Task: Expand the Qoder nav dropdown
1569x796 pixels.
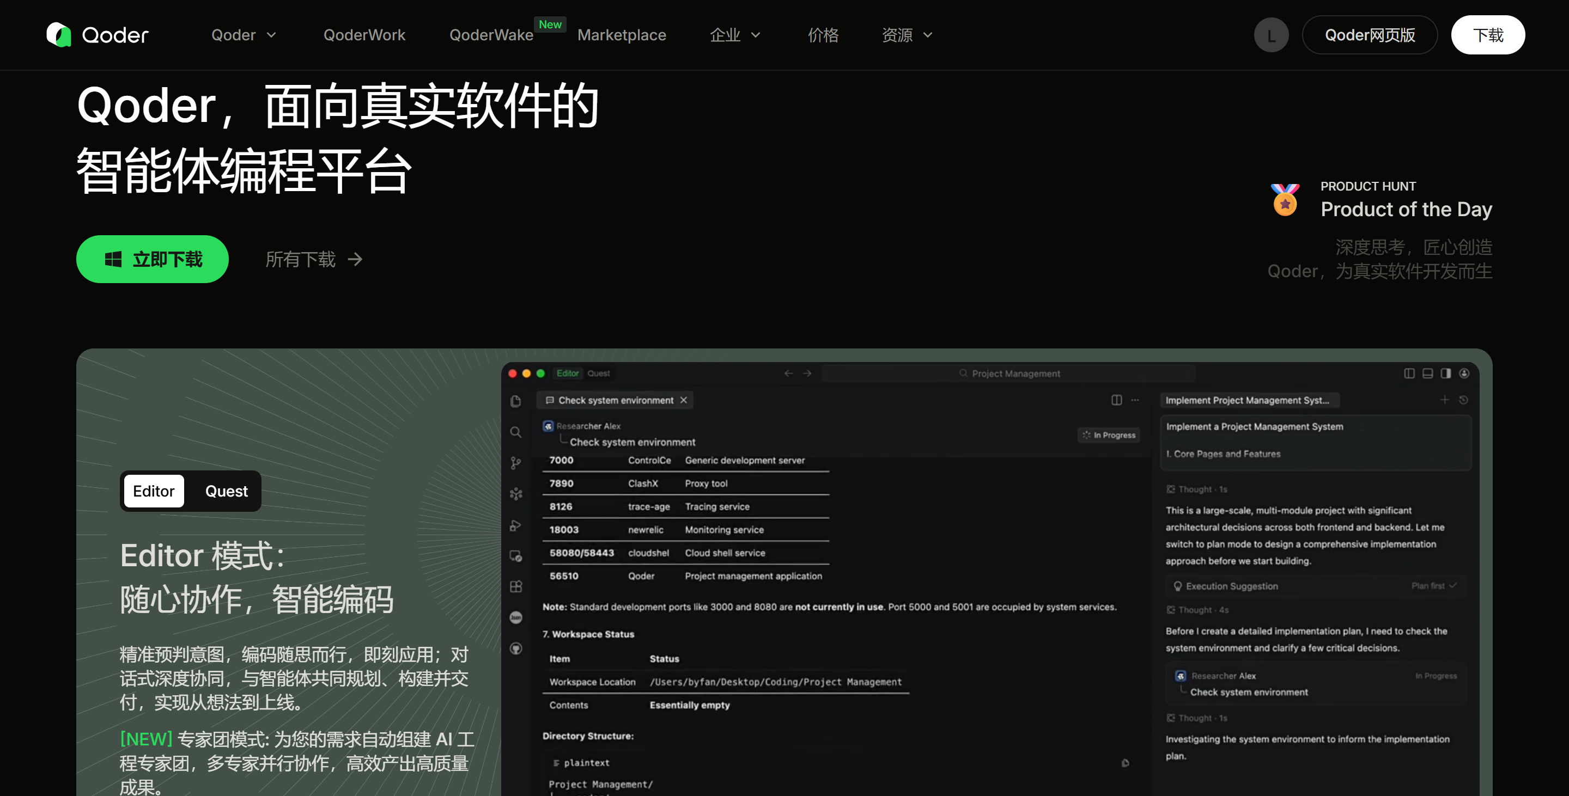Action: click(x=244, y=35)
